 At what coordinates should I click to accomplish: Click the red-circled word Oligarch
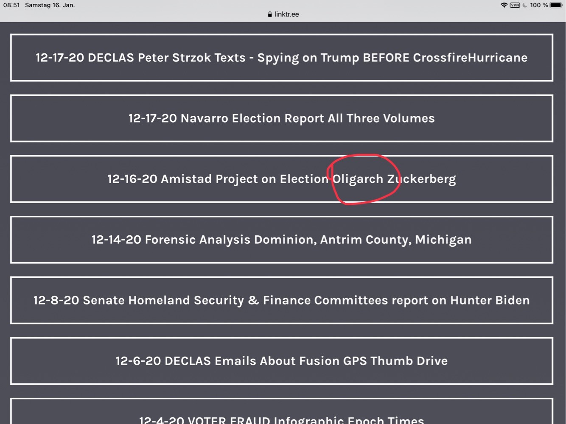358,179
